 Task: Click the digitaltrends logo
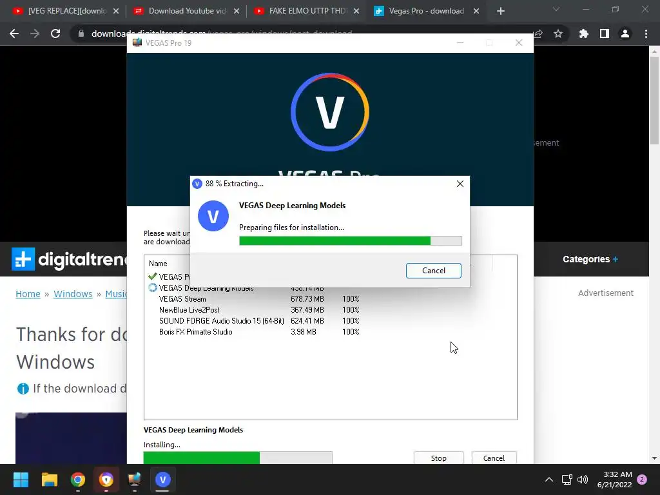tap(70, 259)
